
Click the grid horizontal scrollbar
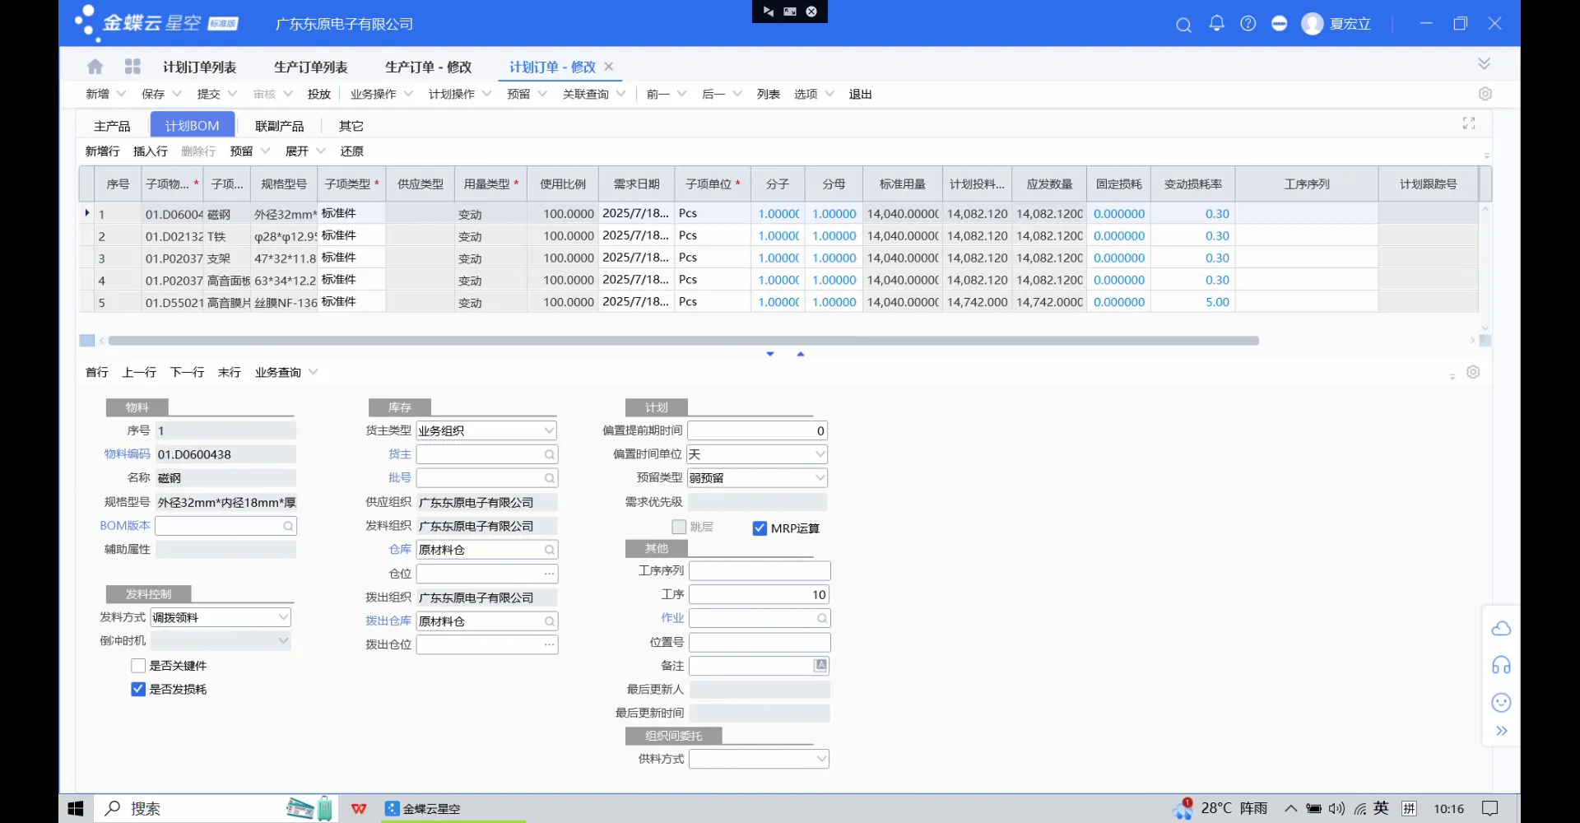683,341
